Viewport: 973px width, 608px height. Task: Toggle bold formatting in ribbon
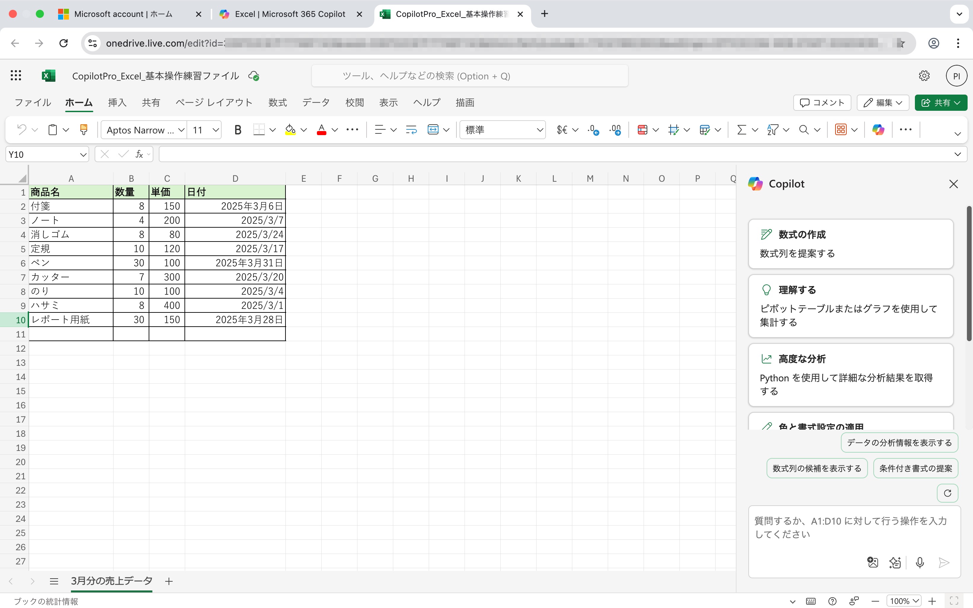pos(238,129)
